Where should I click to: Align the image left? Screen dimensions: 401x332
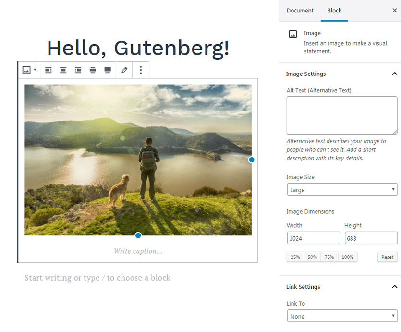click(49, 70)
